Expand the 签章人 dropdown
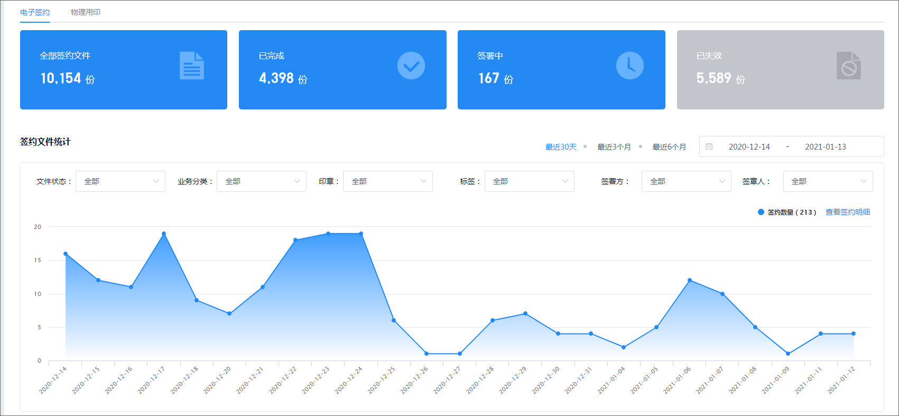899x416 pixels. tap(828, 181)
